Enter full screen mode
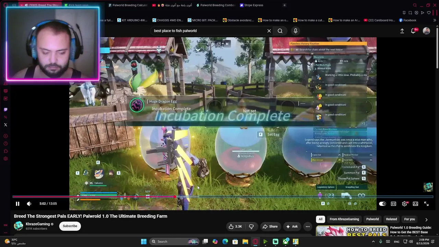 coord(426,204)
